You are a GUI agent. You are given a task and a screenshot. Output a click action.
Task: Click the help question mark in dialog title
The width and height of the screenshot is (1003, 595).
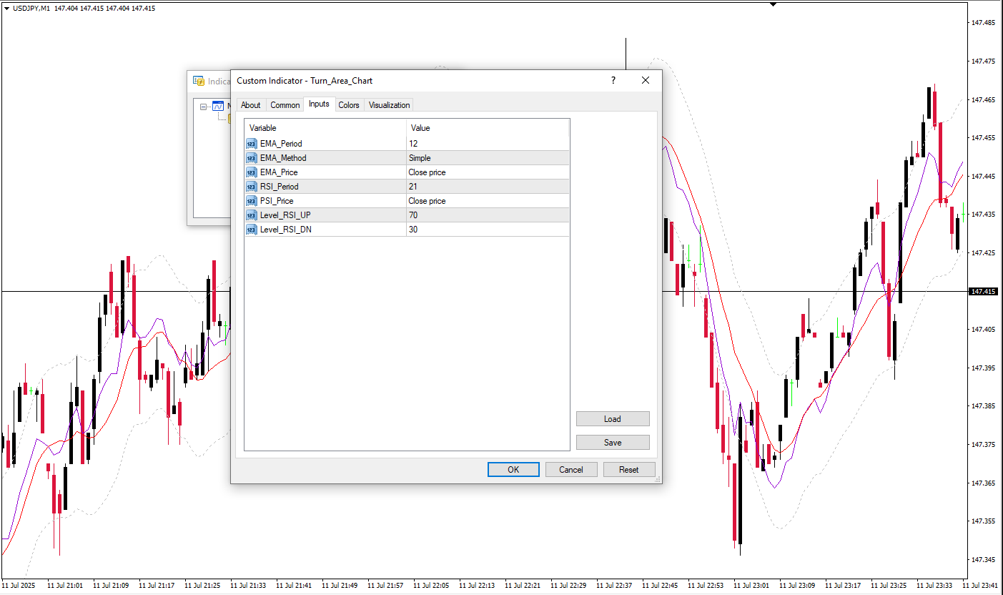tap(613, 81)
